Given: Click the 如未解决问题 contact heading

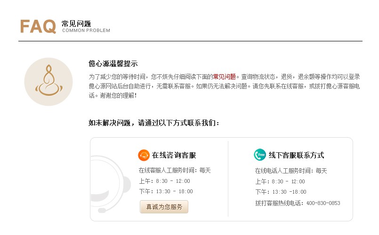Looking at the screenshot, I should 154,123.
